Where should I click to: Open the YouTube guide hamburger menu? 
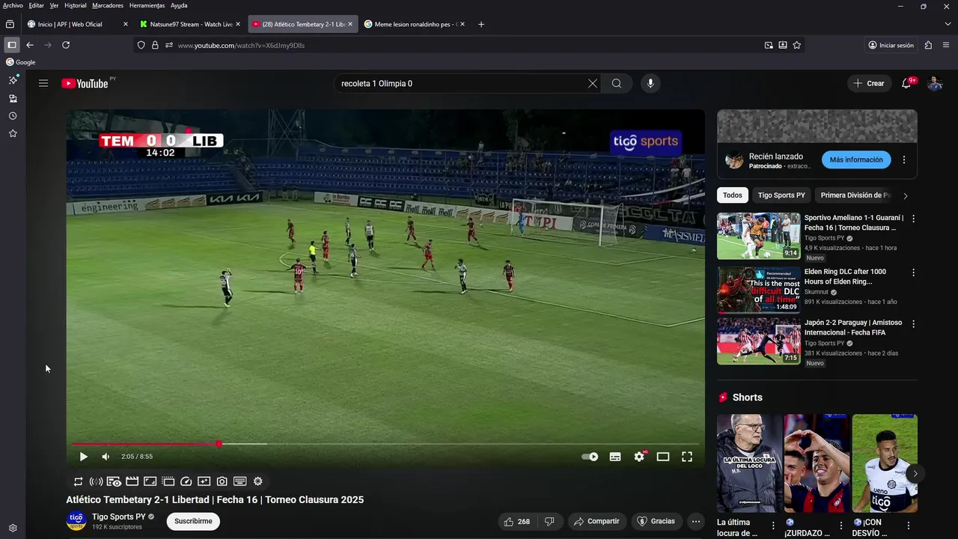43,83
